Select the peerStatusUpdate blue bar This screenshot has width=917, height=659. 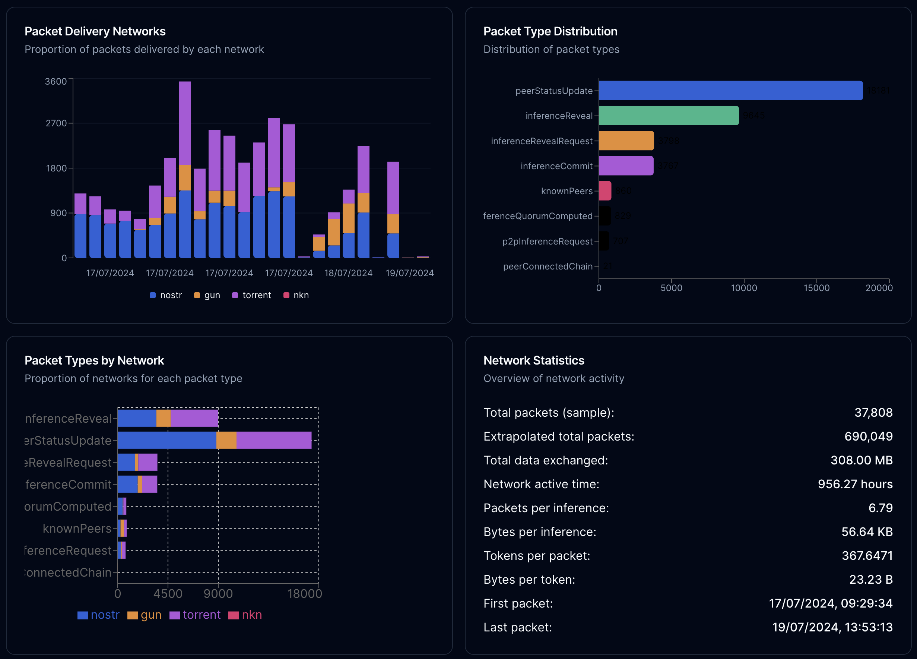pos(731,91)
